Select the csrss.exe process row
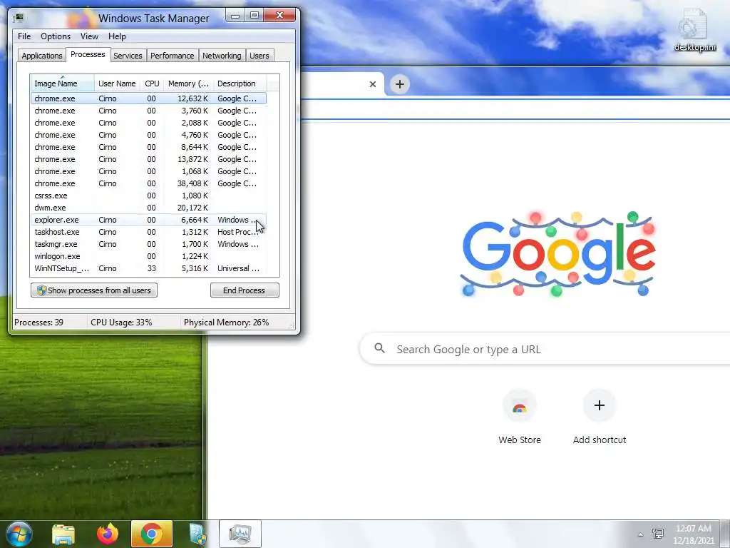Viewport: 730px width, 548px height. (148, 196)
